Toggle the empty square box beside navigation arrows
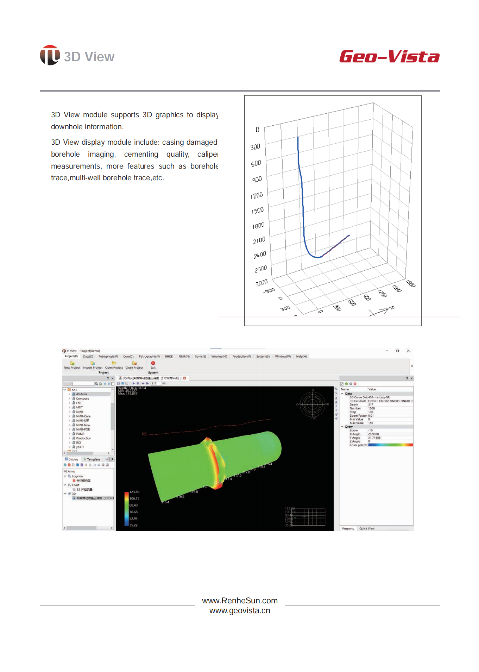The width and height of the screenshot is (479, 672). (113, 384)
